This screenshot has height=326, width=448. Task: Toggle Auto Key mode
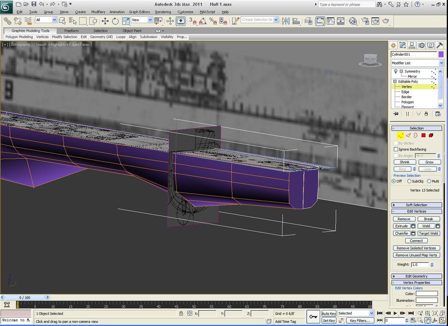[329, 313]
